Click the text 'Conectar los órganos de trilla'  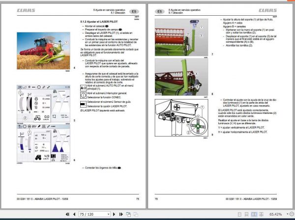101,167
